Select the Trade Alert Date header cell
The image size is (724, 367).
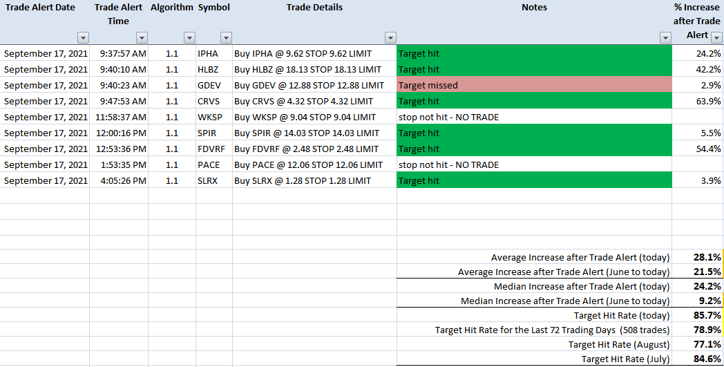pyautogui.click(x=45, y=22)
